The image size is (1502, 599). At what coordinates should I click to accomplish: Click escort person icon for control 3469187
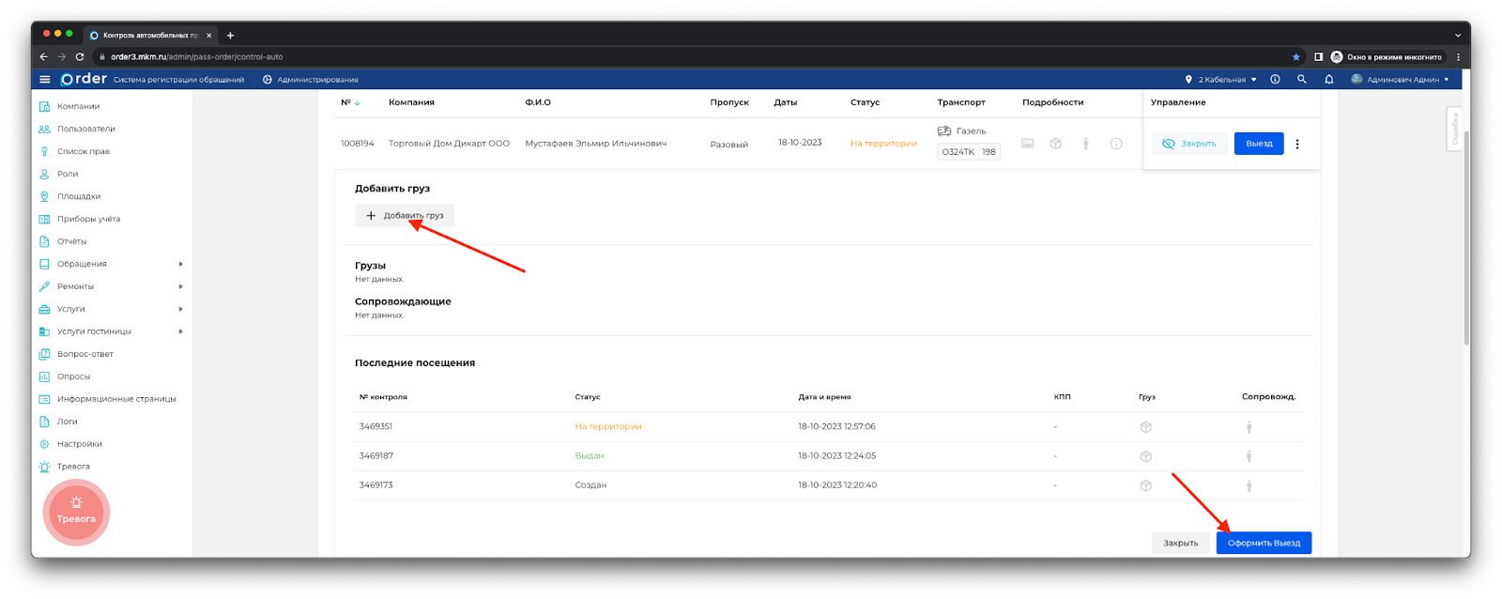pyautogui.click(x=1249, y=456)
